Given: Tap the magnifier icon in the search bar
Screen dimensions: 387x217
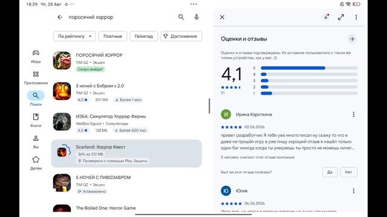Looking at the screenshot, I should [181, 17].
